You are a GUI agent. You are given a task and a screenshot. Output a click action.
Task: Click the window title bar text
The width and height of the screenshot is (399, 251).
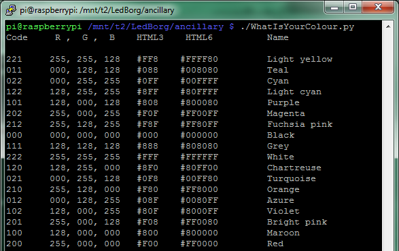coord(97,10)
